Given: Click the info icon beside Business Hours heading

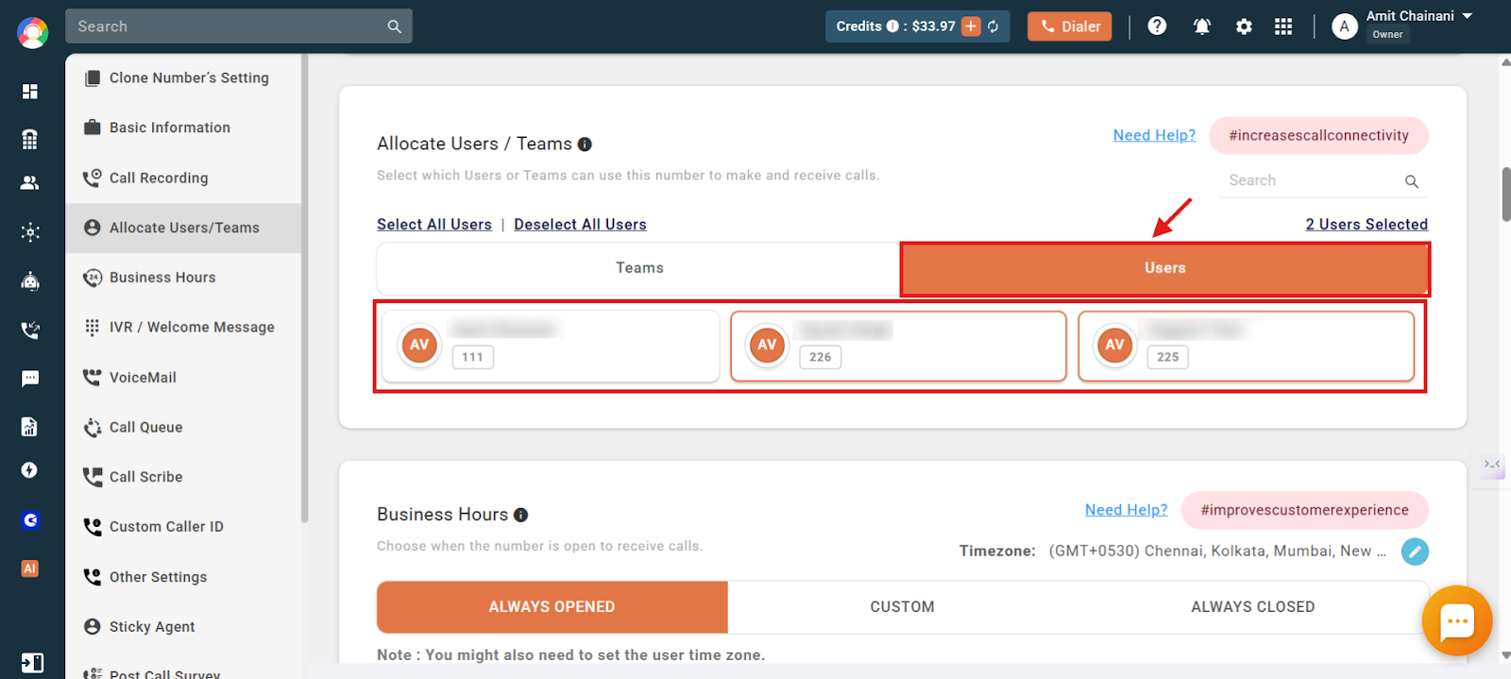Looking at the screenshot, I should click(x=520, y=515).
